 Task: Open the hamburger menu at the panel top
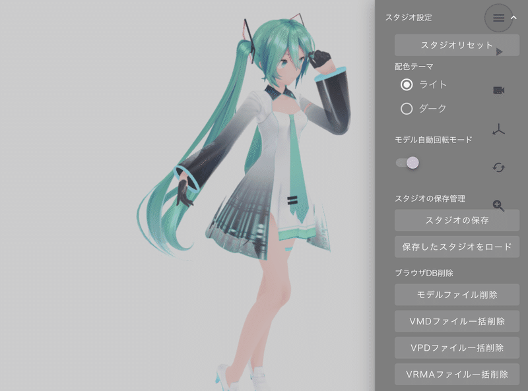[498, 18]
